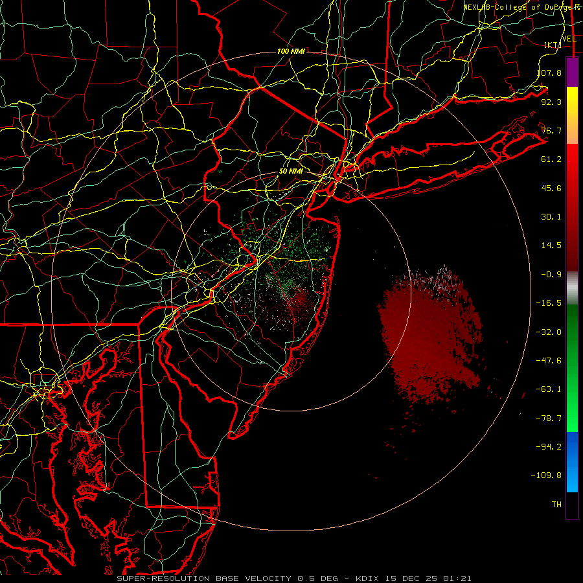Viewport: 583px width, 583px height.
Task: Click the -78.7 velocity scale value
Action: [x=549, y=418]
